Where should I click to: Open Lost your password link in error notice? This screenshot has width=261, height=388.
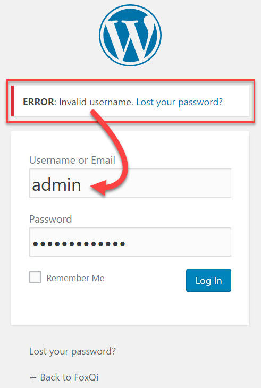[179, 102]
